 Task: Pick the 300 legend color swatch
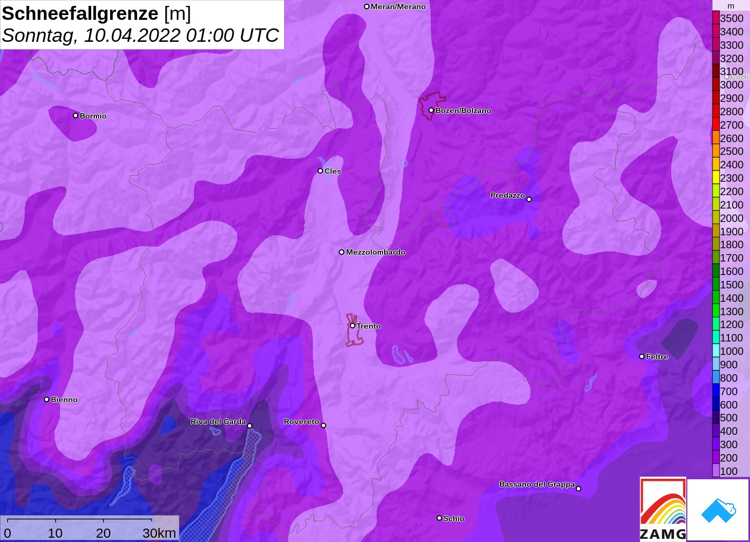coord(716,444)
